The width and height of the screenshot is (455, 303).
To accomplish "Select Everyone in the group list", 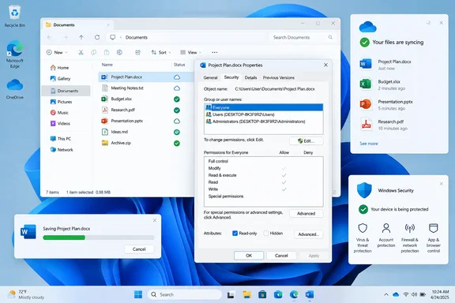I will click(264, 107).
